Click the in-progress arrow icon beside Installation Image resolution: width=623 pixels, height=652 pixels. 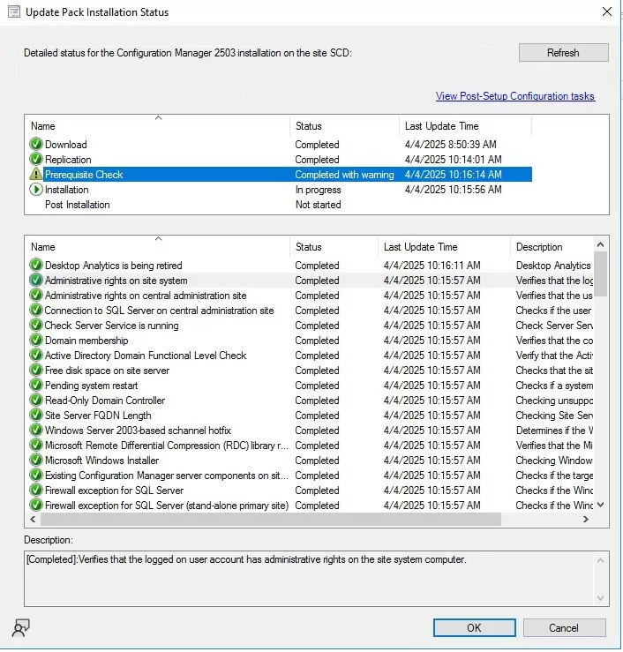(36, 189)
